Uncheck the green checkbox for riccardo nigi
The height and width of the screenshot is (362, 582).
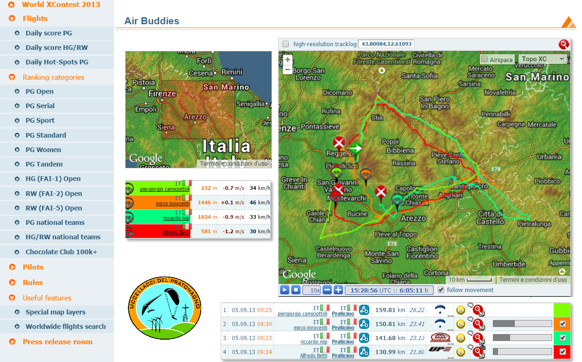562,338
